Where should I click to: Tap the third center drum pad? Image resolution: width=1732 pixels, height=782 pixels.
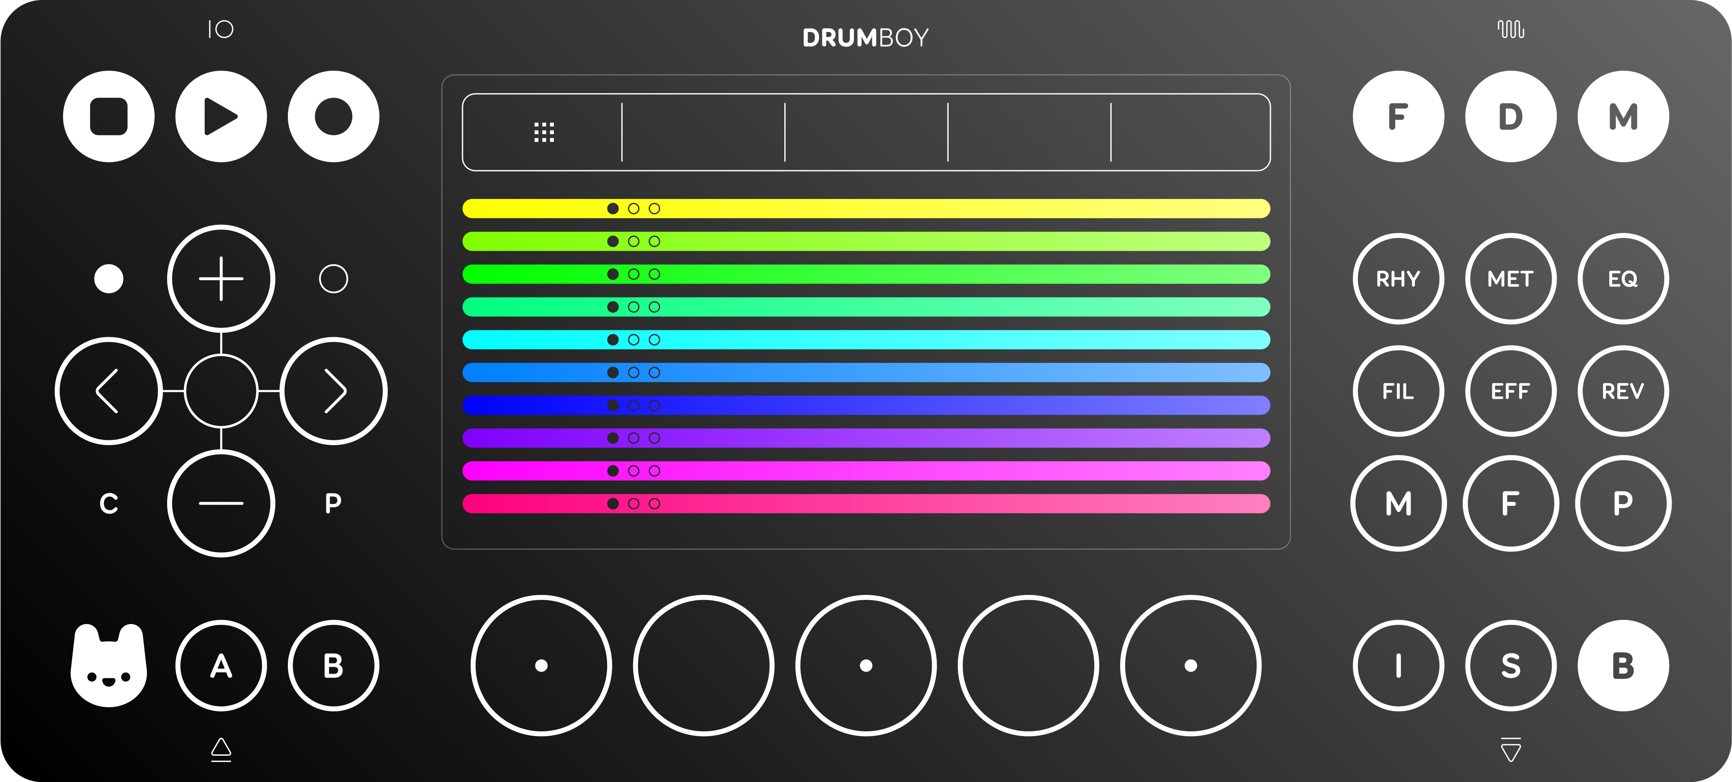tap(866, 666)
